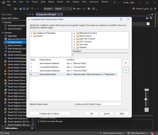Expand the String Functions folder
This screenshot has height=135, width=158.
74,36
